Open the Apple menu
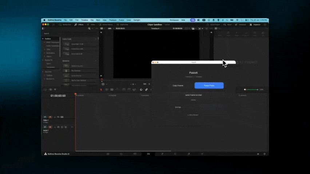The height and width of the screenshot is (174, 310). (44, 20)
